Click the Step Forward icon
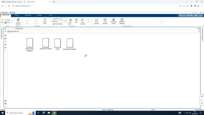The image size is (204, 115). (x=82, y=20)
